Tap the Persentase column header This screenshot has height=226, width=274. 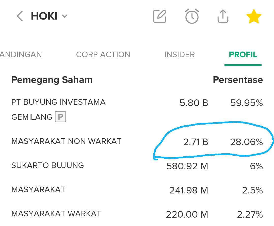click(238, 80)
